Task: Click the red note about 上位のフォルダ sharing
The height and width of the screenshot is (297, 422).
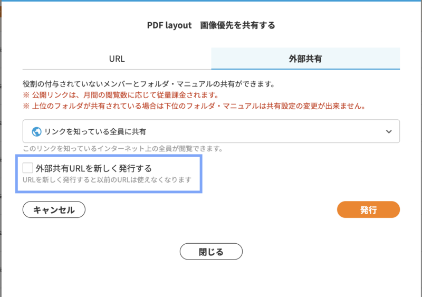Action: (x=194, y=106)
